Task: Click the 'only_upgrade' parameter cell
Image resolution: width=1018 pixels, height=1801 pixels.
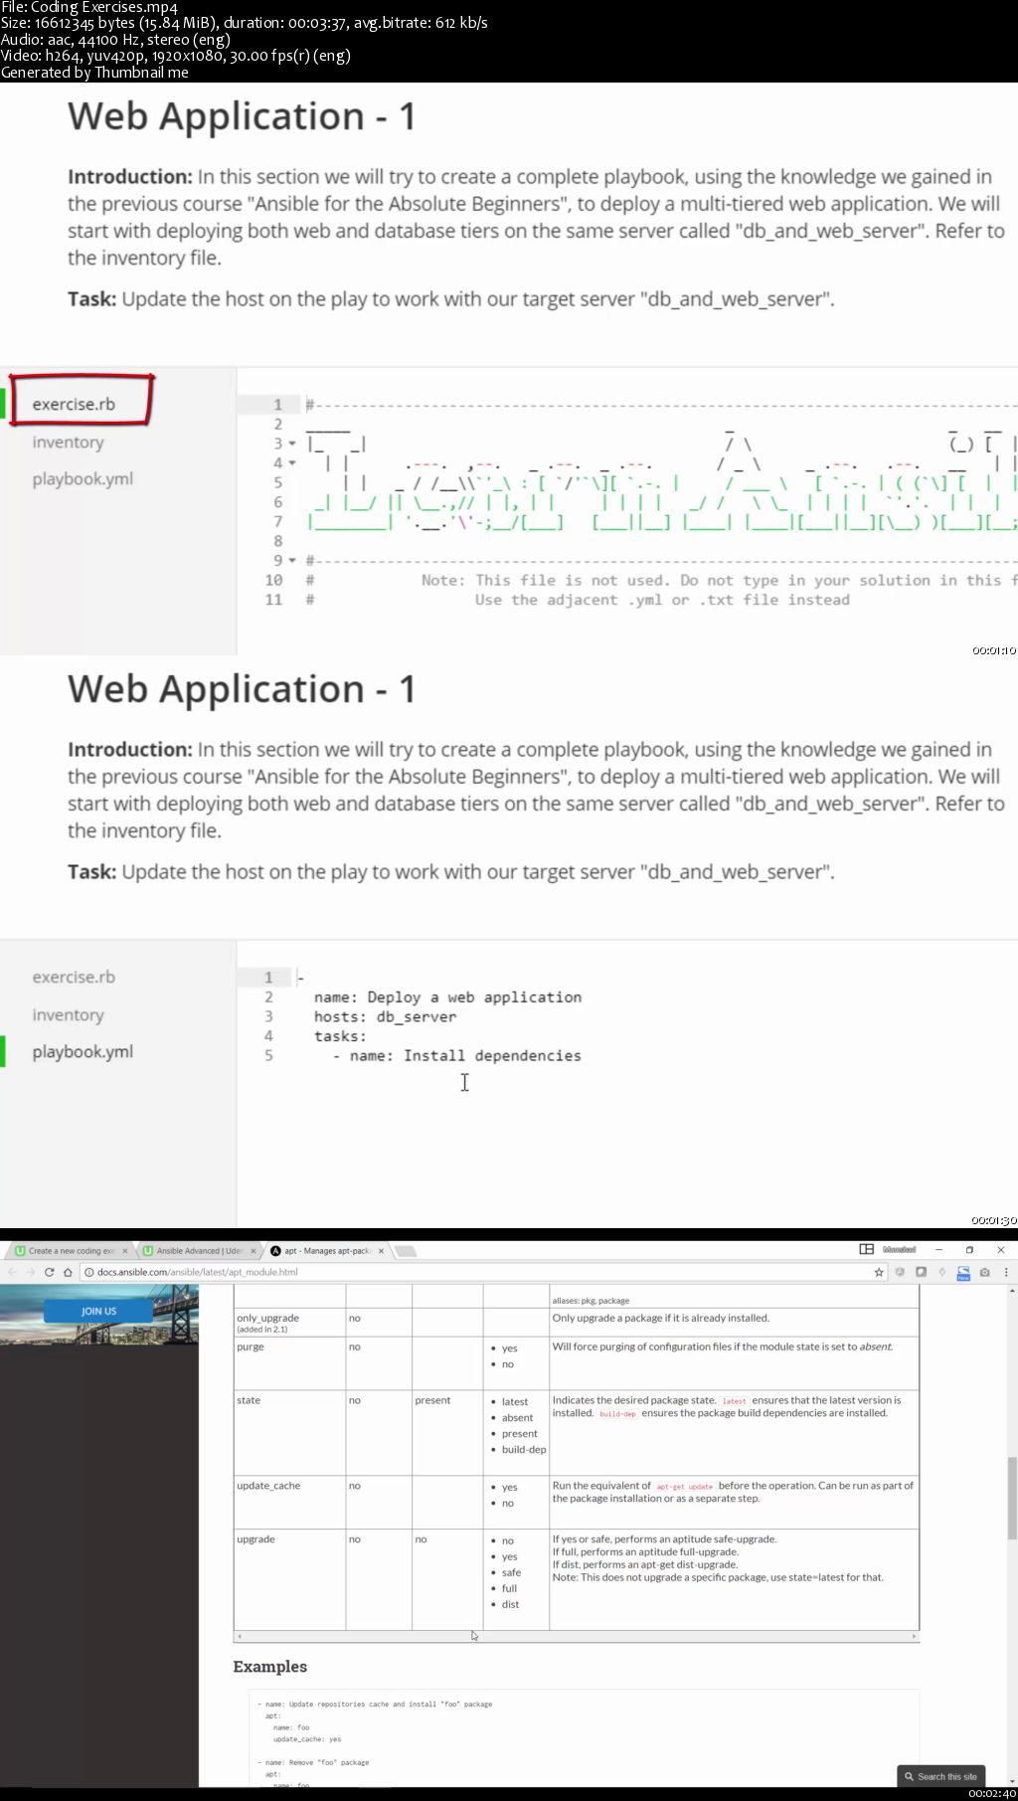Action: coord(289,1323)
